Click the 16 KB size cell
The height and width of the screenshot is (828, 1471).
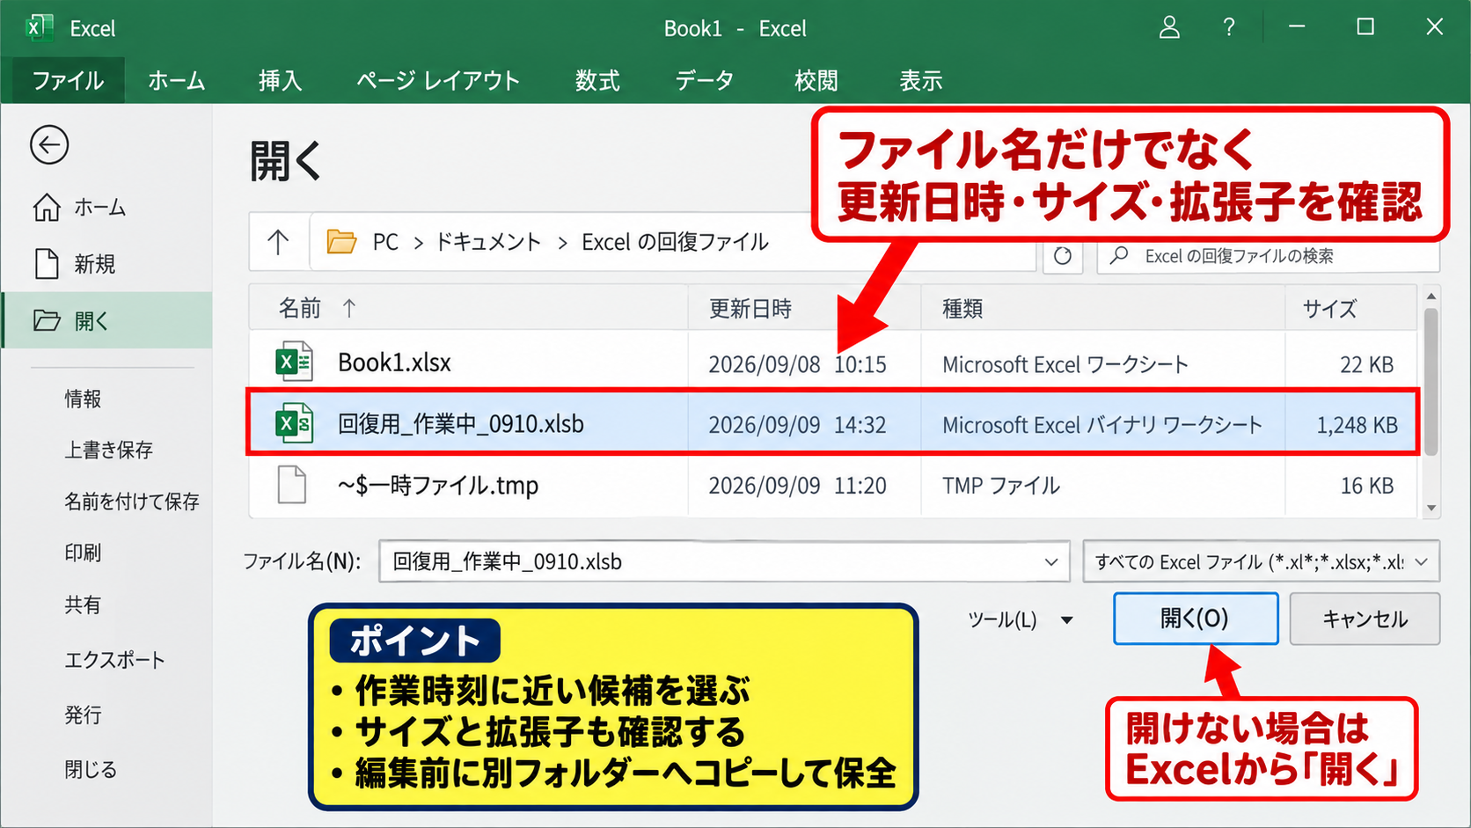[x=1367, y=486]
